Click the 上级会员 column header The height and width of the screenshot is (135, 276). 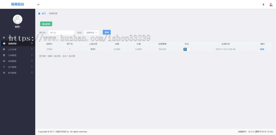pyautogui.click(x=93, y=44)
